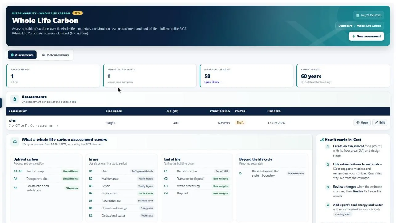Open the wlca assessment

pyautogui.click(x=362, y=123)
